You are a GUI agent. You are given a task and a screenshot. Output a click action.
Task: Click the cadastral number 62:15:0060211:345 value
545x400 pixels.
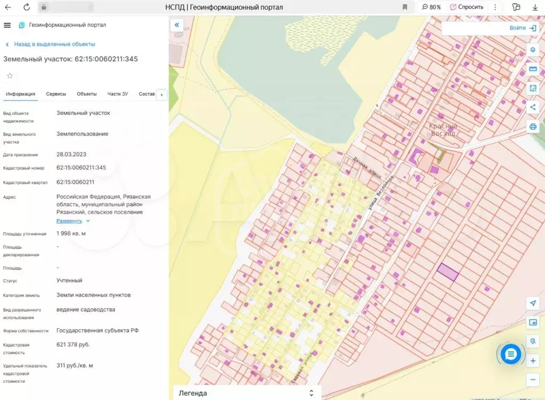[x=81, y=168]
